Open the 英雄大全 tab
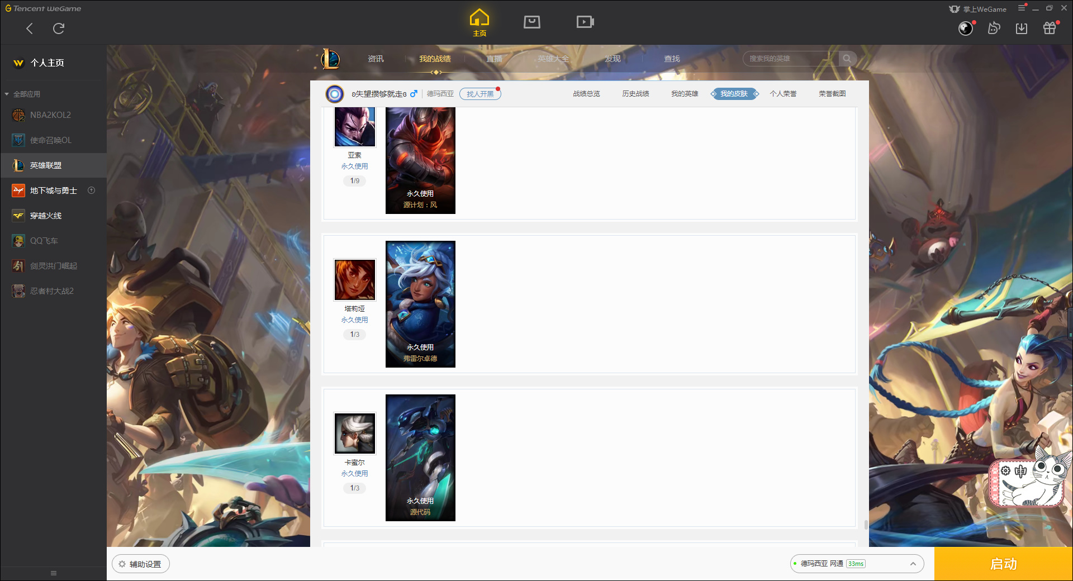Viewport: 1073px width, 581px height. point(553,59)
